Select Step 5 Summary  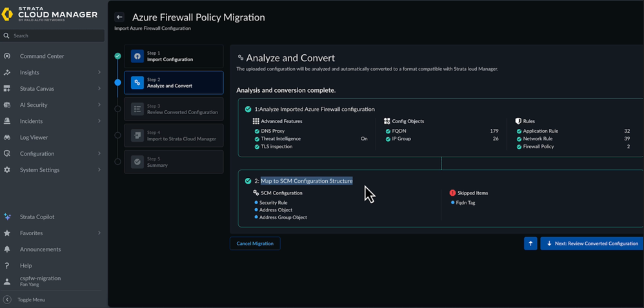tap(174, 162)
